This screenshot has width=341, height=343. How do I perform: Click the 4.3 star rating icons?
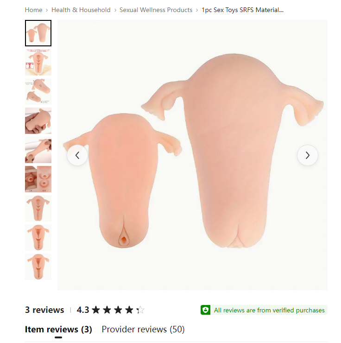(118, 310)
